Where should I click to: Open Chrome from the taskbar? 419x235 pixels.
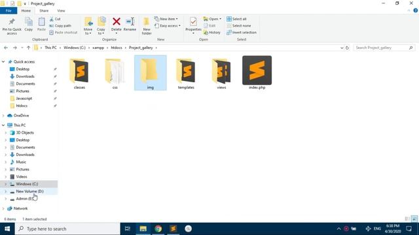(x=158, y=228)
